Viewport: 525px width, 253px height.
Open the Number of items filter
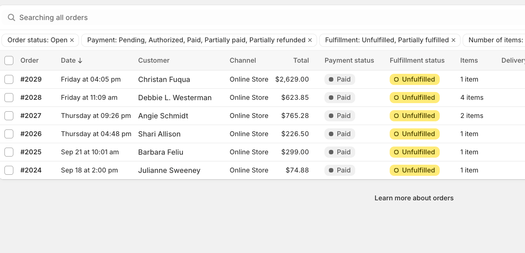click(x=497, y=40)
